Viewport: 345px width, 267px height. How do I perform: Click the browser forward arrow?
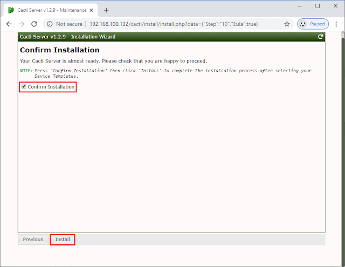pos(22,24)
